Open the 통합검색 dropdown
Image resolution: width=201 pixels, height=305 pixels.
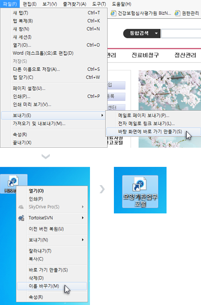point(142,34)
